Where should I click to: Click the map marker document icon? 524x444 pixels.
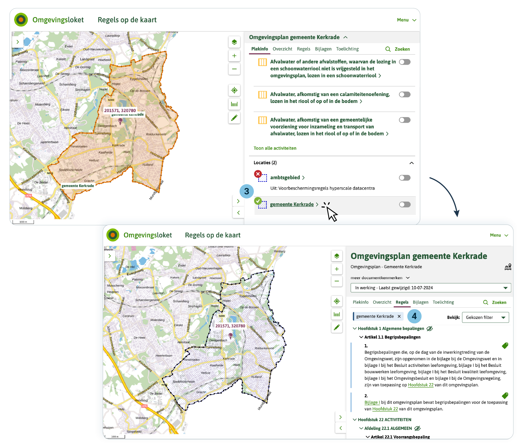[508, 267]
